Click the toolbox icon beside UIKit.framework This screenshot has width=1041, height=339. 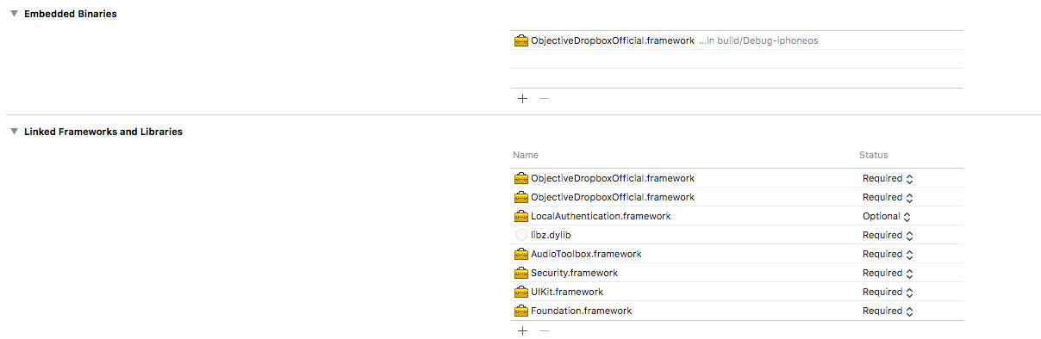520,292
